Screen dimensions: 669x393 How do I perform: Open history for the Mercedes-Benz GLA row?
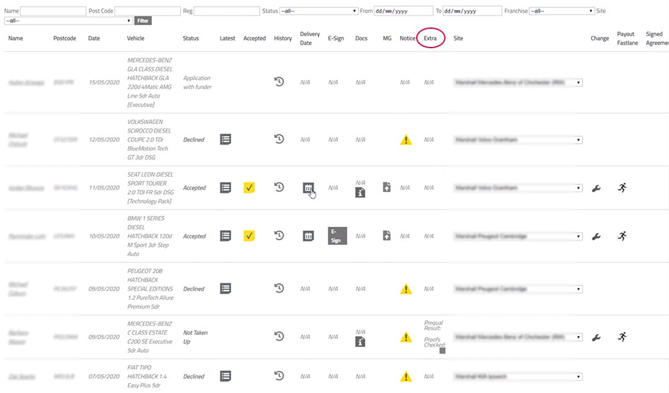(279, 81)
